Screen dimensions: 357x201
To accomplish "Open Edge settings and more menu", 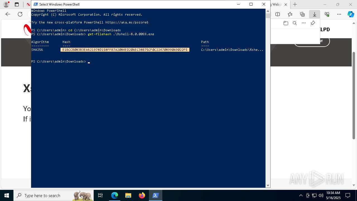I will [339, 14].
